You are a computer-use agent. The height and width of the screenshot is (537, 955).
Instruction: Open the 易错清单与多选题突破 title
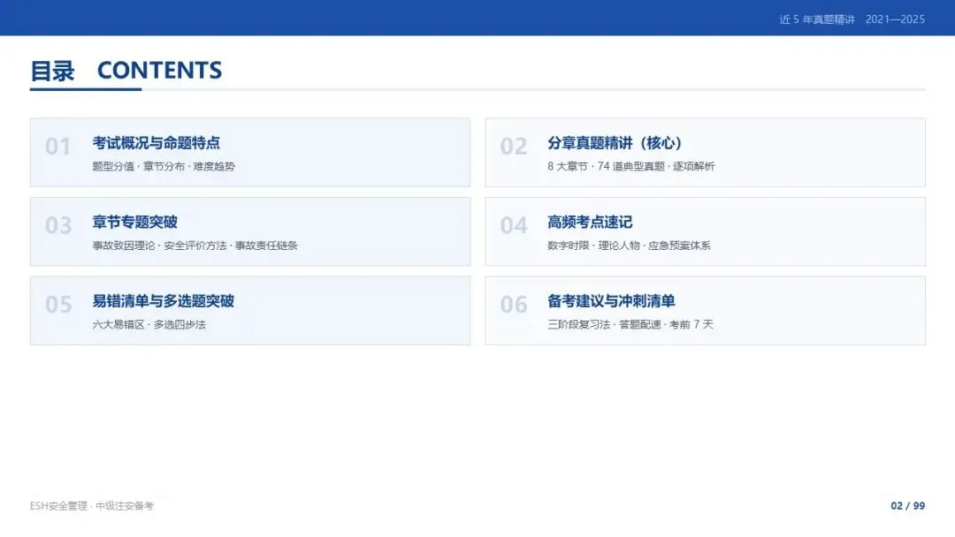pyautogui.click(x=164, y=301)
